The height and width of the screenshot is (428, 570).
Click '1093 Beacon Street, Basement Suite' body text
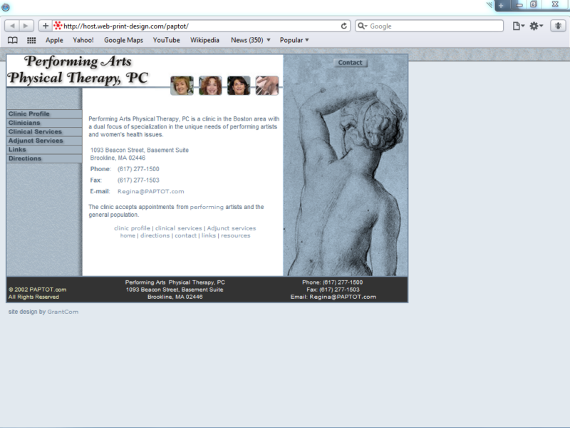coord(140,150)
